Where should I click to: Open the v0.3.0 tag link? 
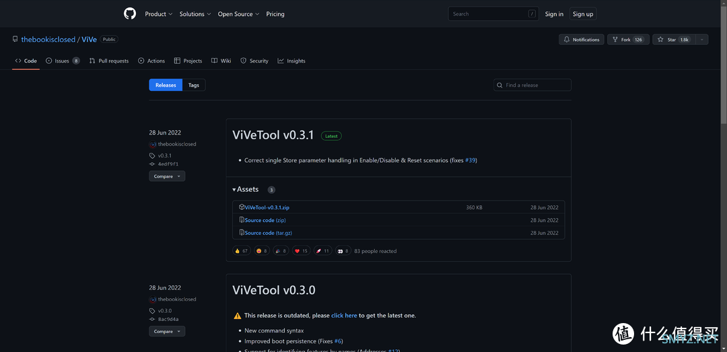[165, 311]
